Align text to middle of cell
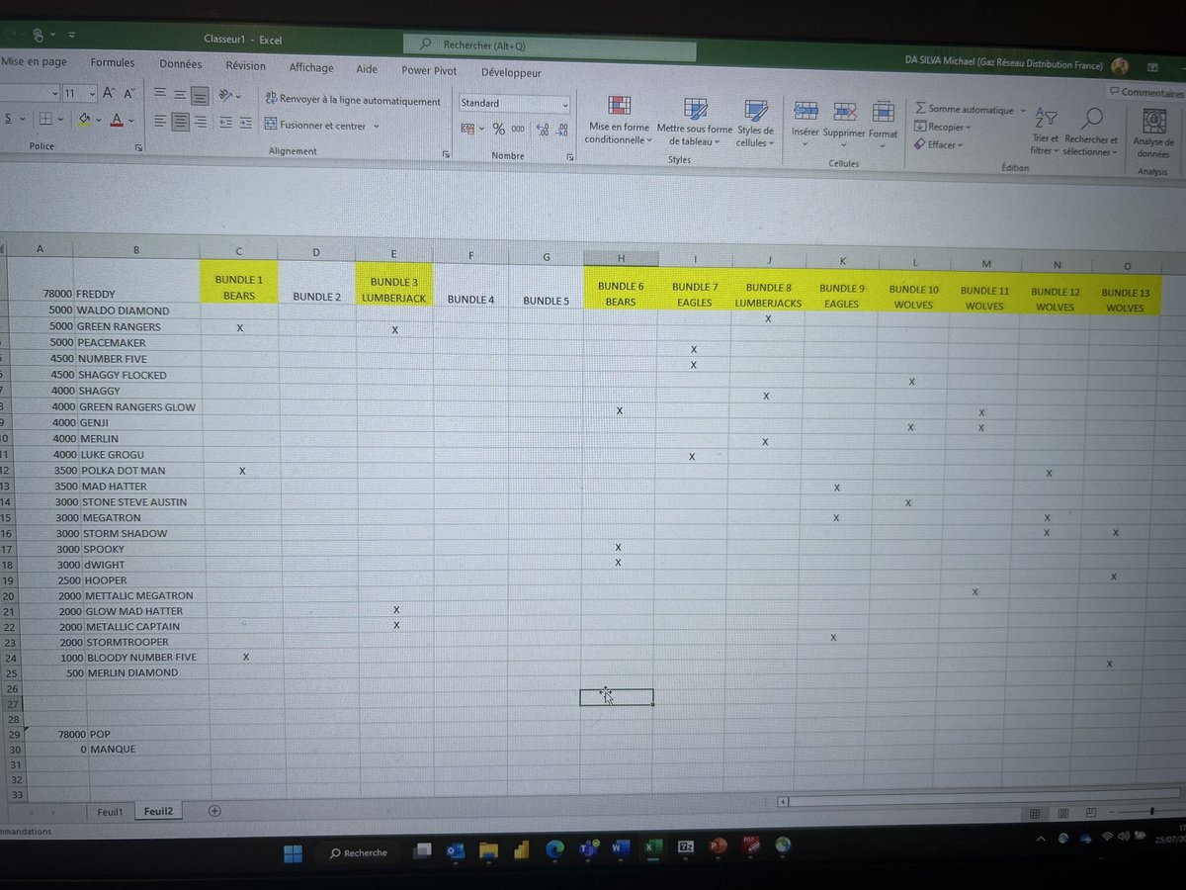The height and width of the screenshot is (890, 1186). [180, 94]
